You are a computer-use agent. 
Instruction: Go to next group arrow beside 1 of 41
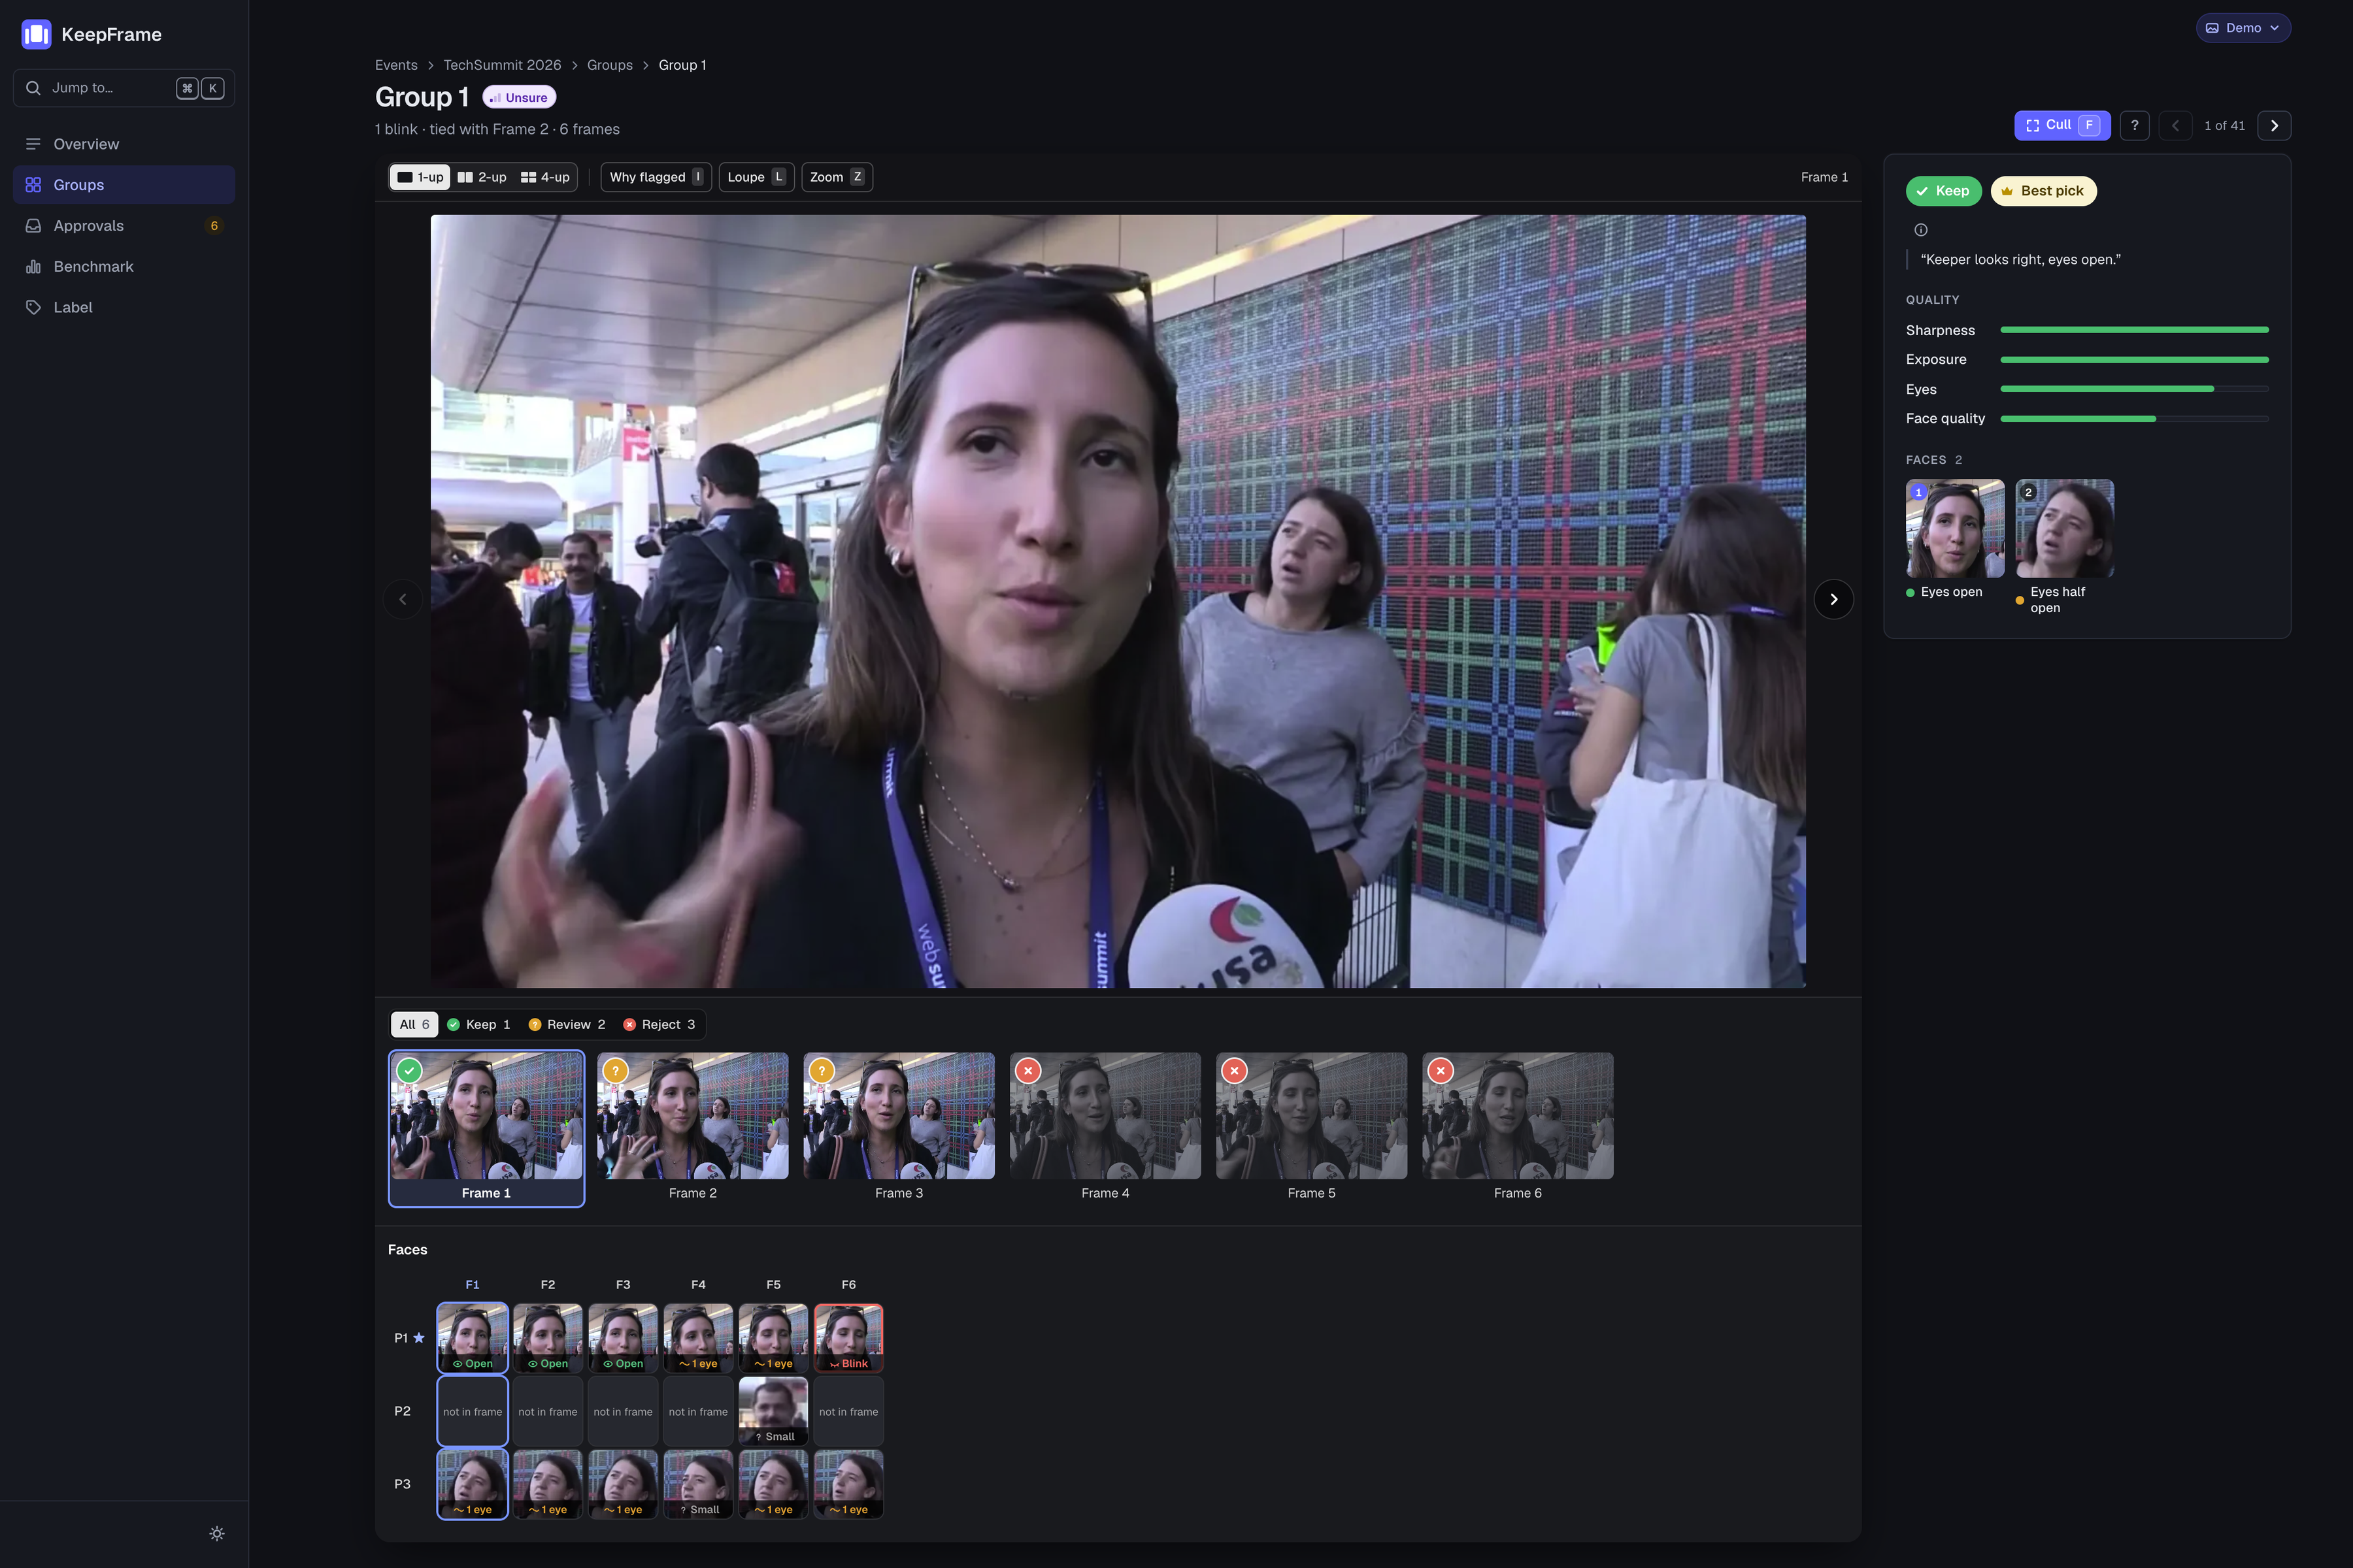pos(2275,125)
